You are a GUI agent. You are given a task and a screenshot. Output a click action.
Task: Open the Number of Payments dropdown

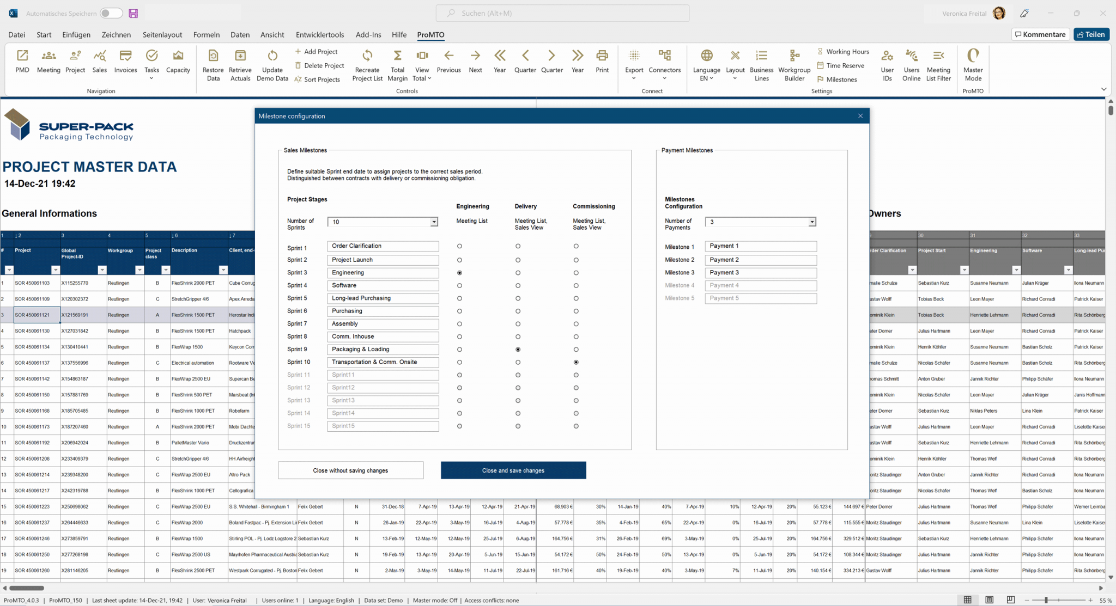(x=810, y=222)
